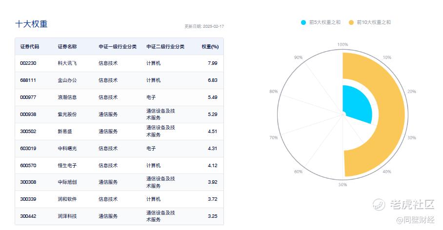Click the 80% chart axis label

pos(274,92)
